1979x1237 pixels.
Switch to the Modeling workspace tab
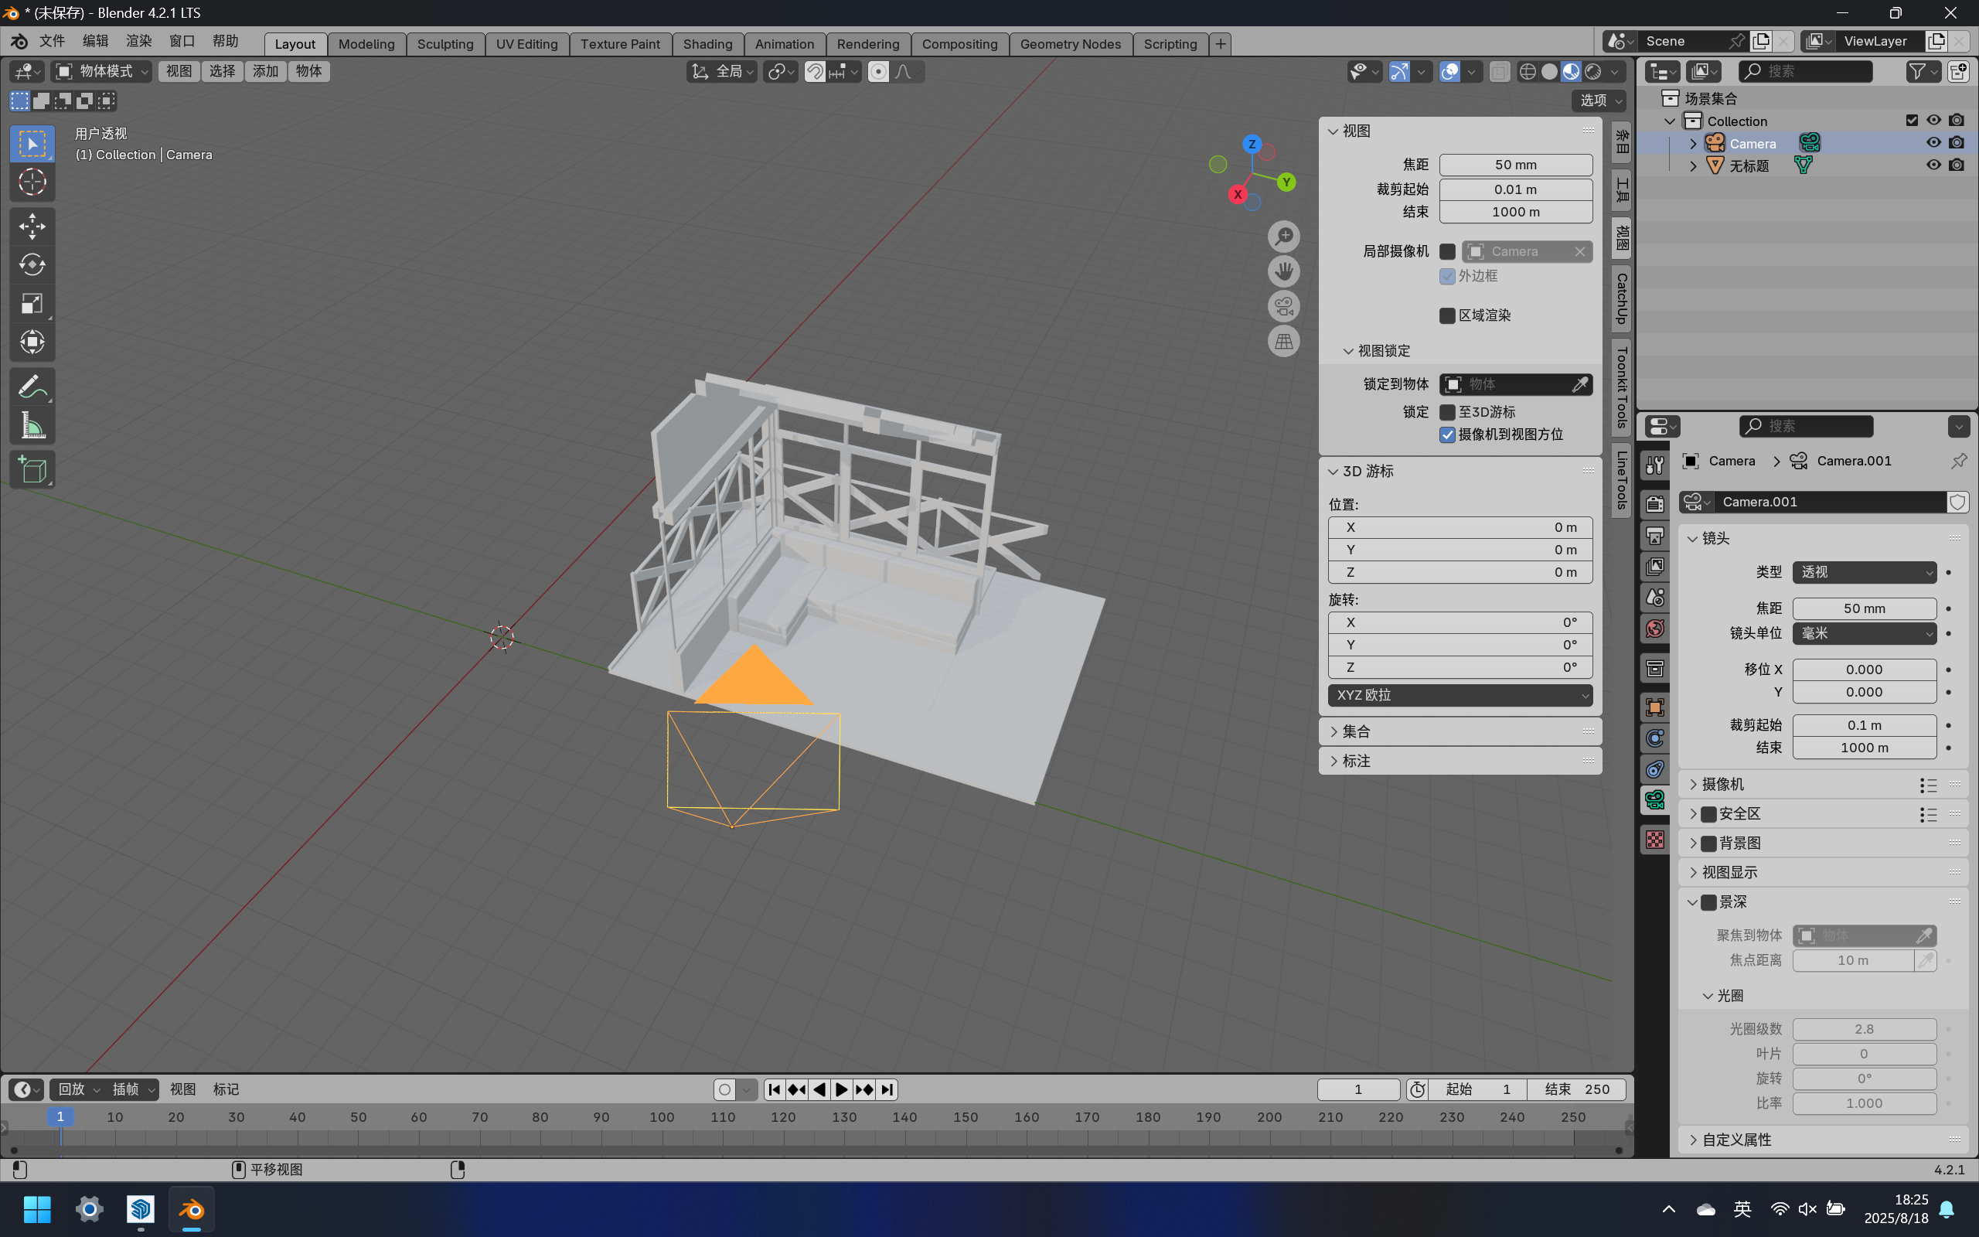point(366,44)
